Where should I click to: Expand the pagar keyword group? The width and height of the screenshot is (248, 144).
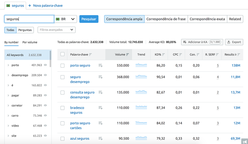coord(8,95)
